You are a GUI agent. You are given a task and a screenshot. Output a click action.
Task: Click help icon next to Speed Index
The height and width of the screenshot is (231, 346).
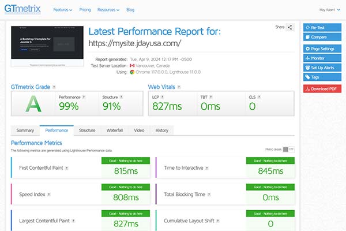click(48, 195)
